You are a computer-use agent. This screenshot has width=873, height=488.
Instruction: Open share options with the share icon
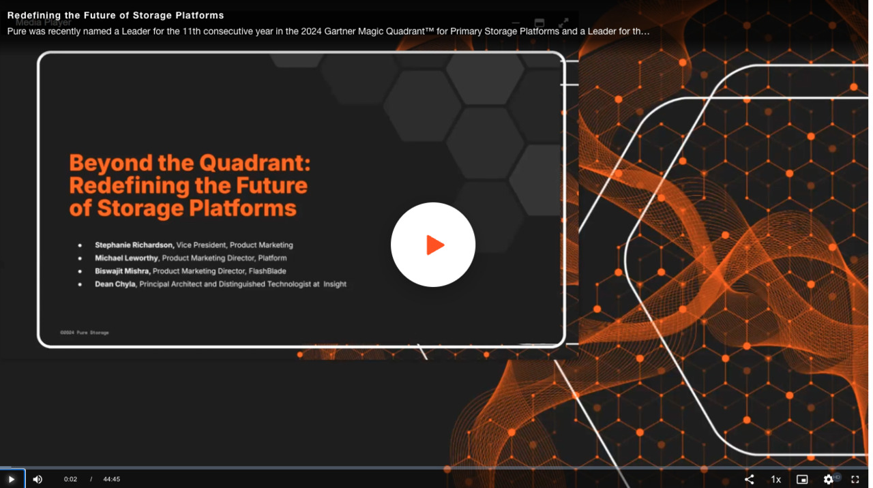pos(749,479)
